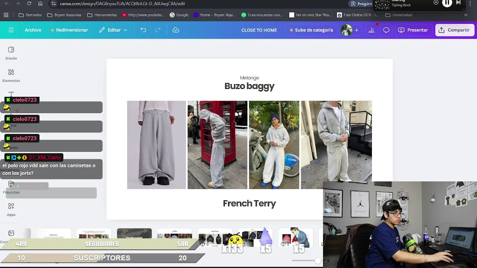Screen dimensions: 477x268
Task: Click the undo arrow
Action: tap(143, 30)
